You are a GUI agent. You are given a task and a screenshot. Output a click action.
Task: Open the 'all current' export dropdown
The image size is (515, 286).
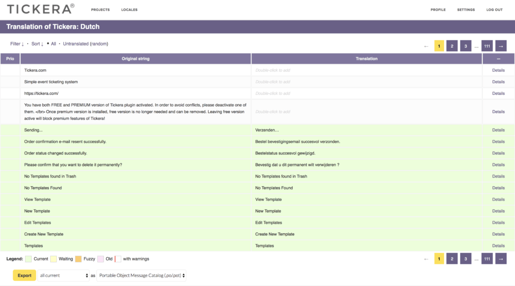point(64,275)
